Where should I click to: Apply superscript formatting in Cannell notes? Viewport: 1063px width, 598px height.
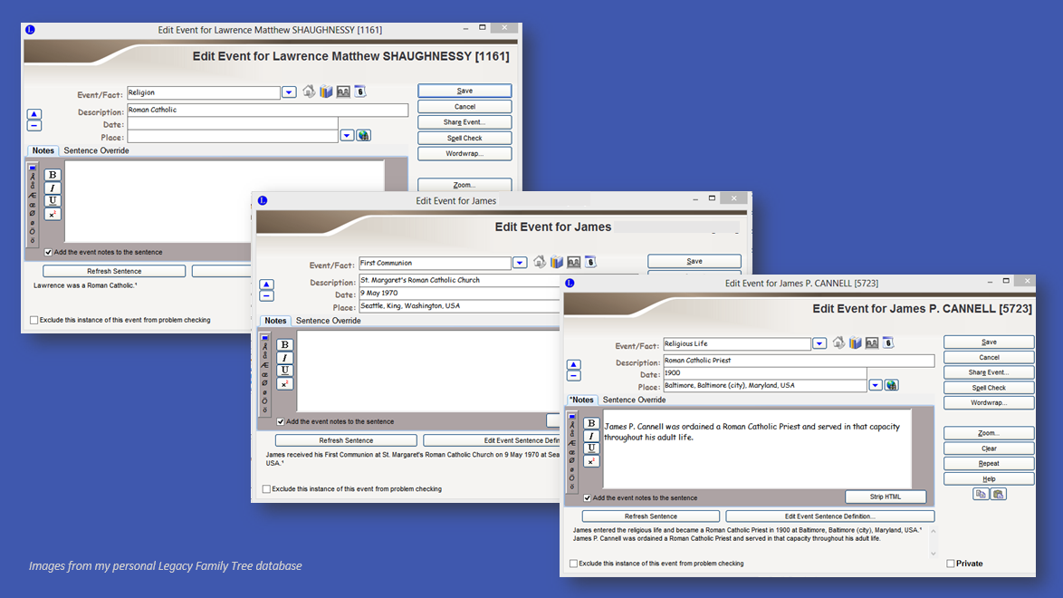tap(591, 461)
